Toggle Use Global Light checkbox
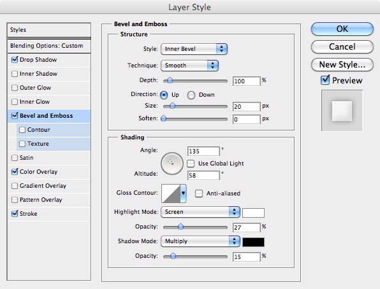Screen dimensions: 380x289 (x=191, y=164)
